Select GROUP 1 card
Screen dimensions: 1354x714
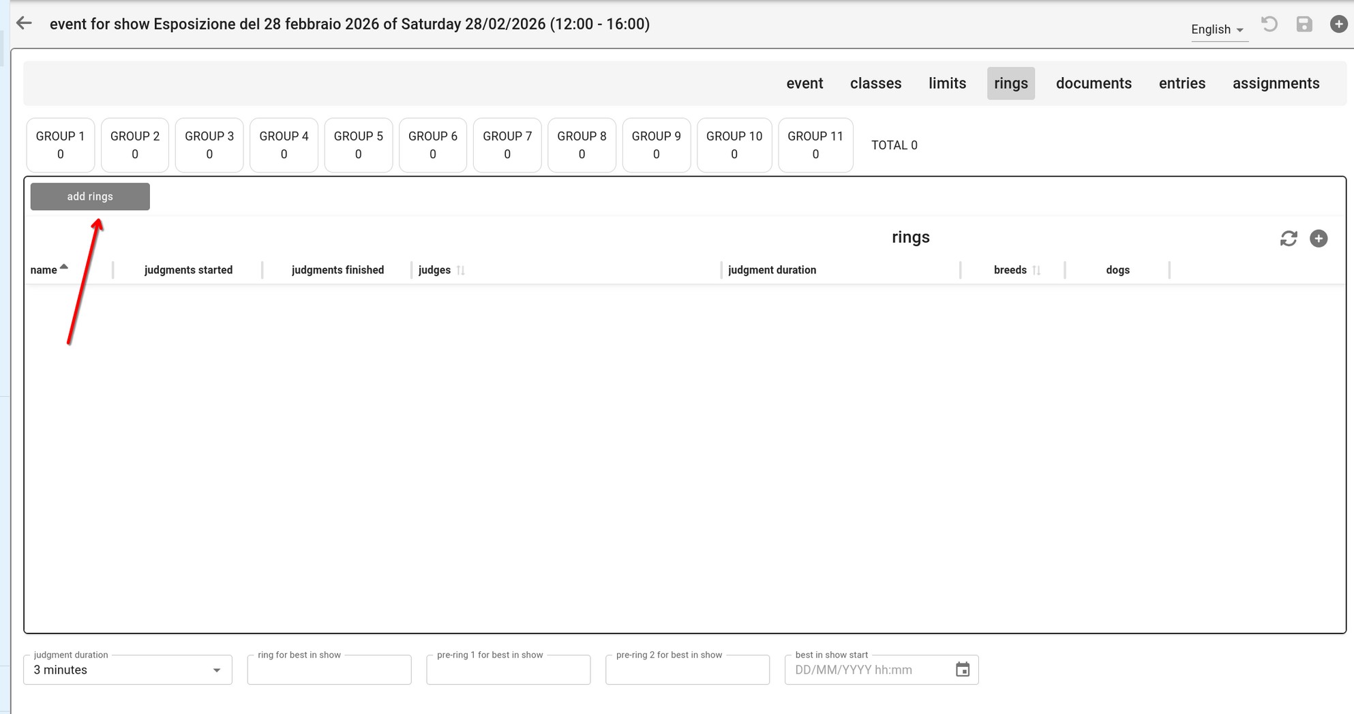coord(60,145)
